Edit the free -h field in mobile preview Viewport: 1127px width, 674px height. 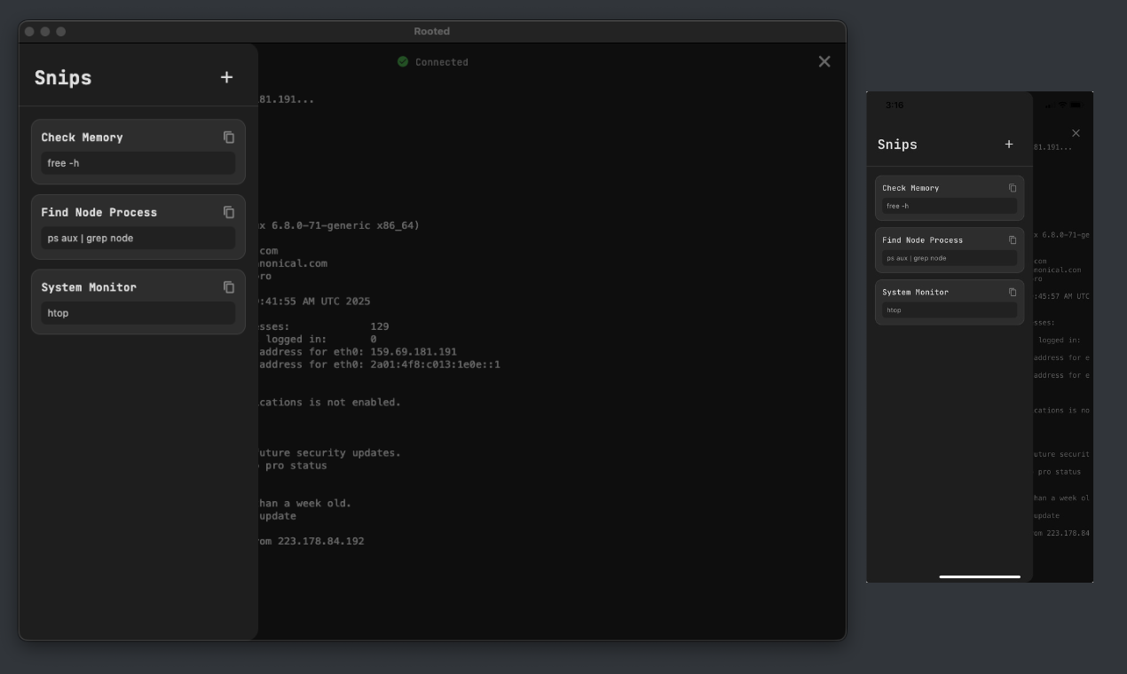[948, 204]
